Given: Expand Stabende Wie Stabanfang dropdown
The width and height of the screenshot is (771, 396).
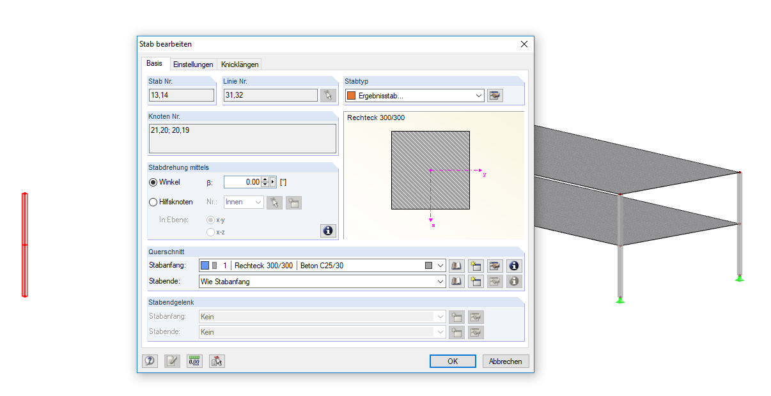Looking at the screenshot, I should coord(322,281).
